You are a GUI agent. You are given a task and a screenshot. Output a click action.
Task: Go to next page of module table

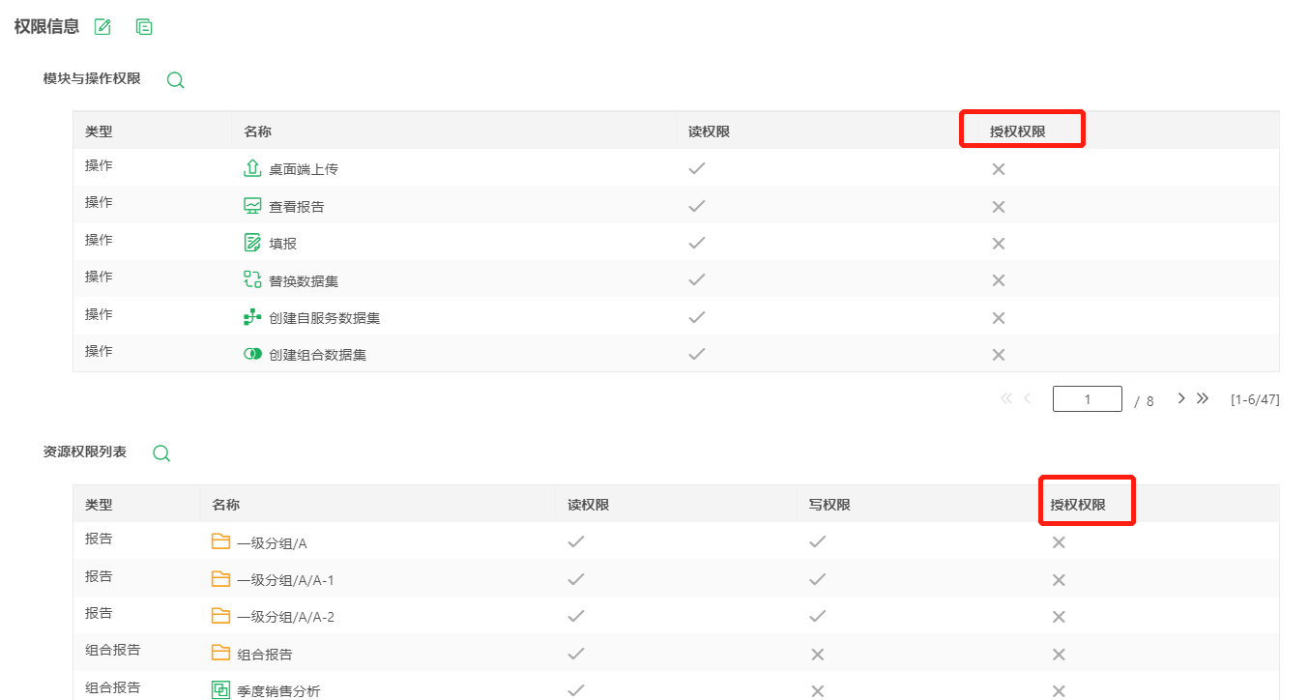pos(1181,398)
